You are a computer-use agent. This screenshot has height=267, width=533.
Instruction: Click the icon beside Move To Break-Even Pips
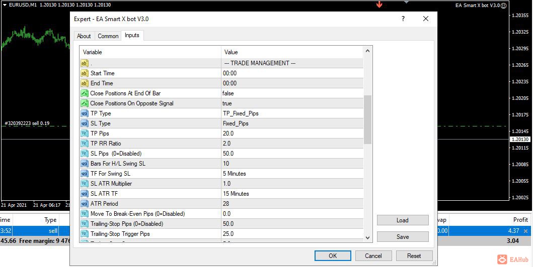click(x=84, y=214)
